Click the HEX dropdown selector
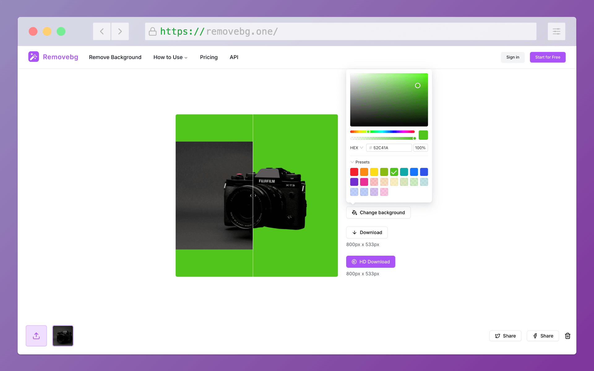594x371 pixels. click(x=355, y=147)
